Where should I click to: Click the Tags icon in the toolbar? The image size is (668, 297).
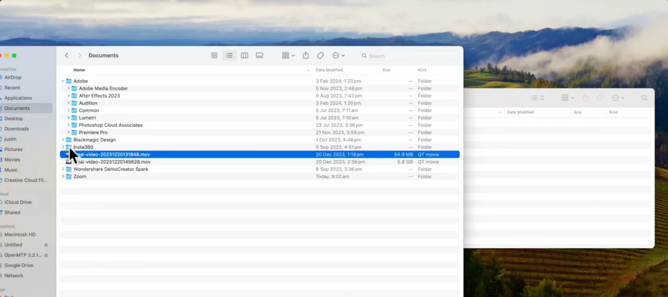(x=320, y=55)
